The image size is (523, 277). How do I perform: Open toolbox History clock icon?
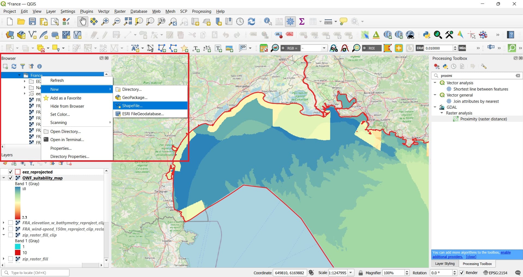pyautogui.click(x=454, y=66)
